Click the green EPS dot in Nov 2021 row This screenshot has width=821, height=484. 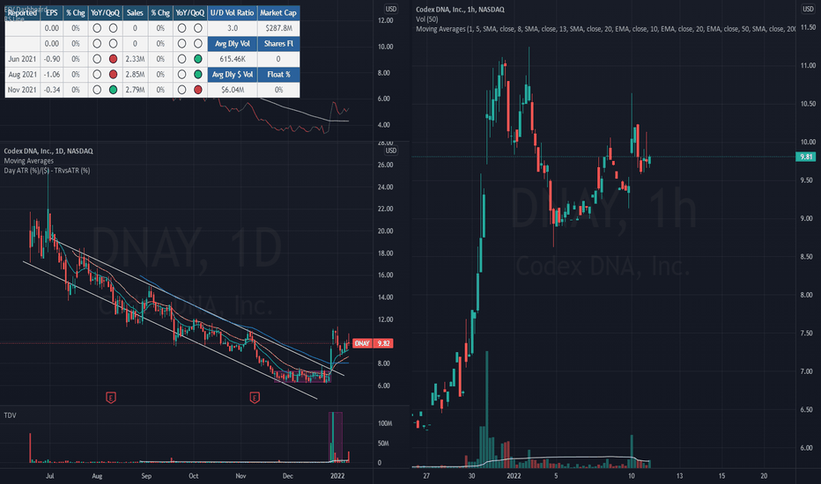pyautogui.click(x=113, y=90)
